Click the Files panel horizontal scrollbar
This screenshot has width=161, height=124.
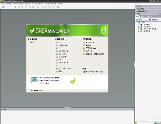(x=148, y=120)
